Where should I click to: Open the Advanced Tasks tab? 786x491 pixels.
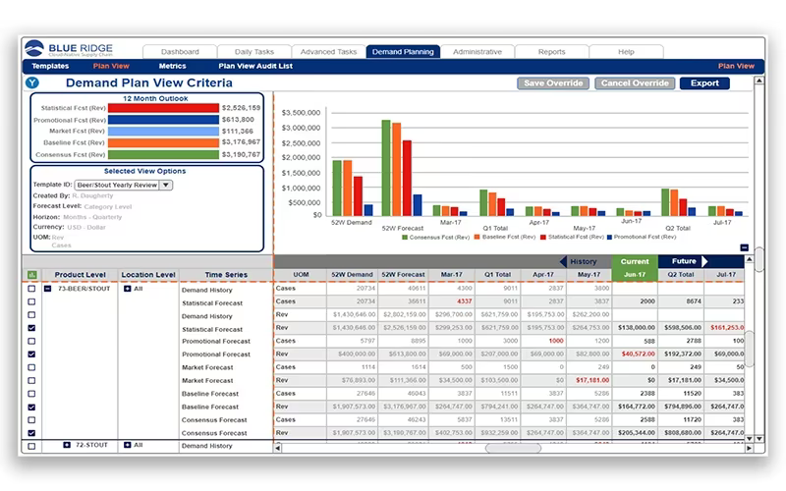[328, 52]
